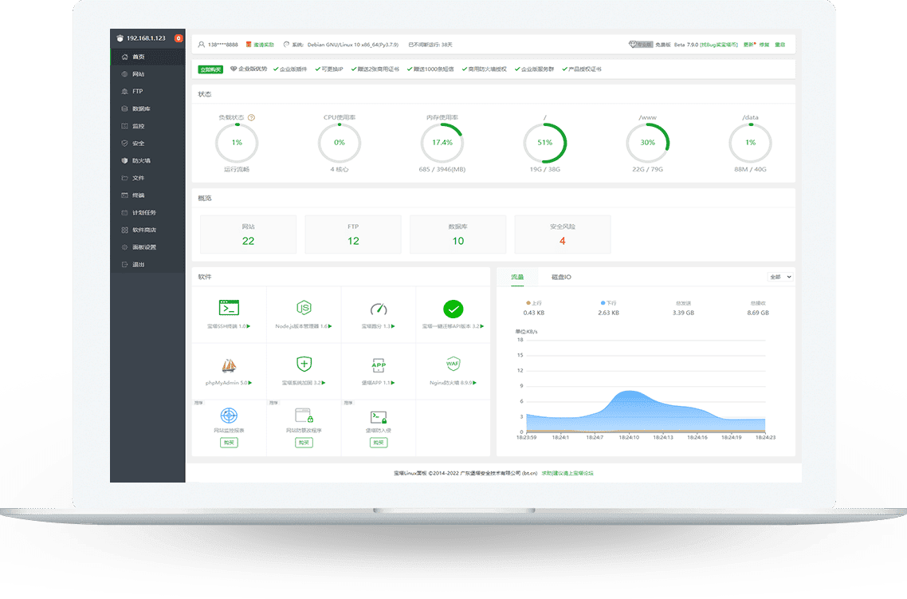Image resolution: width=907 pixels, height=599 pixels.
Task: Open the 宝塔跑分 speedometer icon
Action: pyautogui.click(x=379, y=309)
